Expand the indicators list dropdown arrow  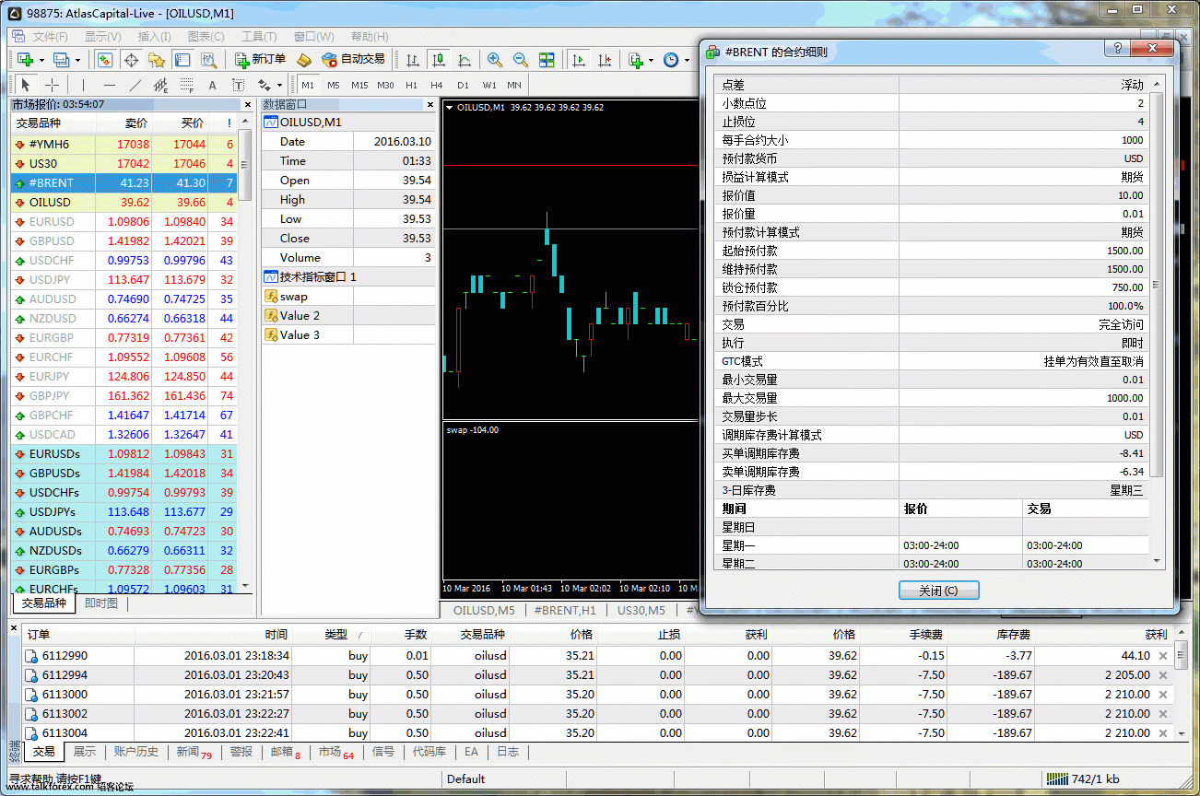coord(652,60)
